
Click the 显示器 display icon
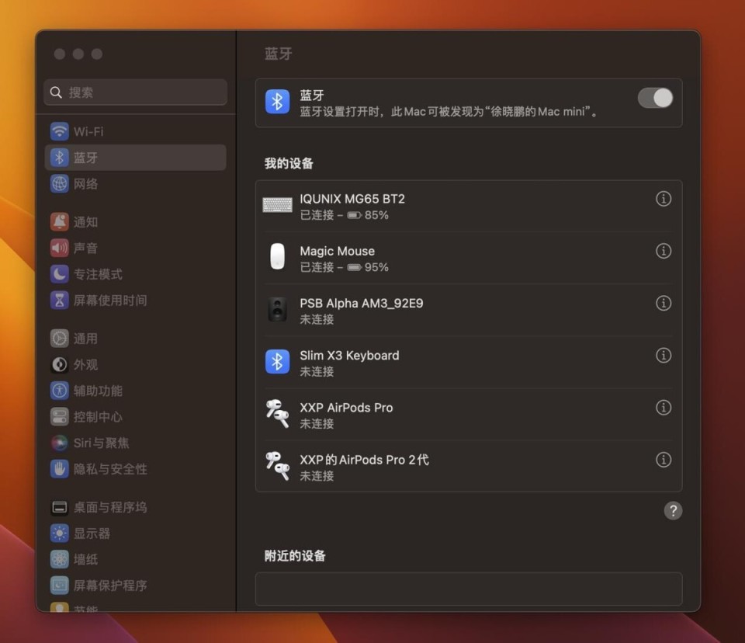coord(60,534)
